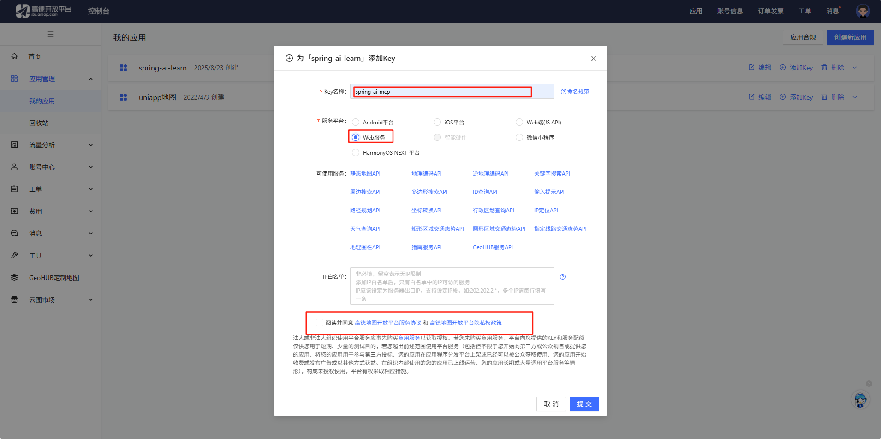Click the 工单 sidebar ticket icon
This screenshot has width=881, height=439.
click(14, 189)
